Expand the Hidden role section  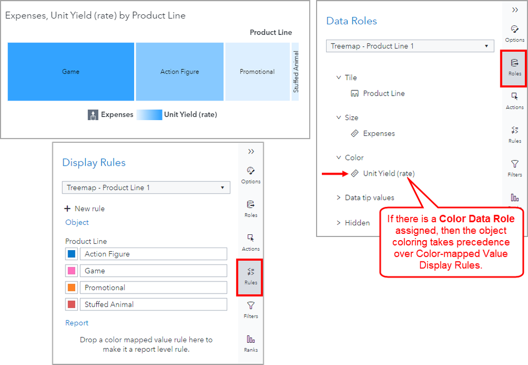339,223
